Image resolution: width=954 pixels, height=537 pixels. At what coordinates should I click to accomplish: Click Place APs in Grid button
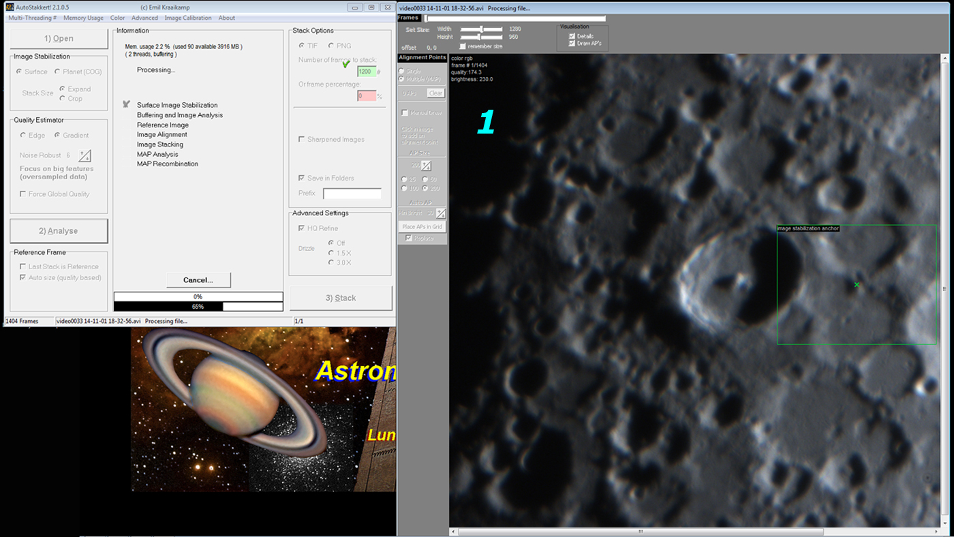click(x=422, y=226)
